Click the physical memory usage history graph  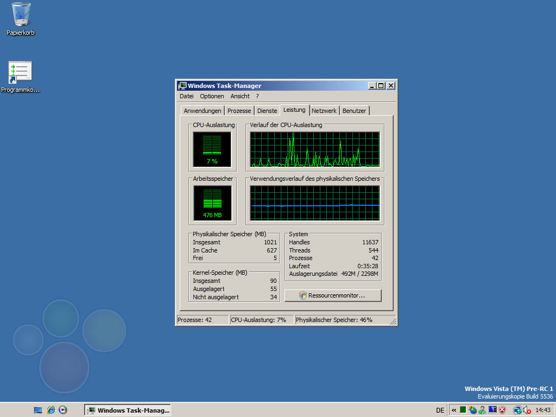click(315, 203)
